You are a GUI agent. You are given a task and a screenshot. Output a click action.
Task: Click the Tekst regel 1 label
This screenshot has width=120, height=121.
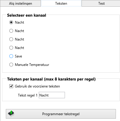(28, 95)
